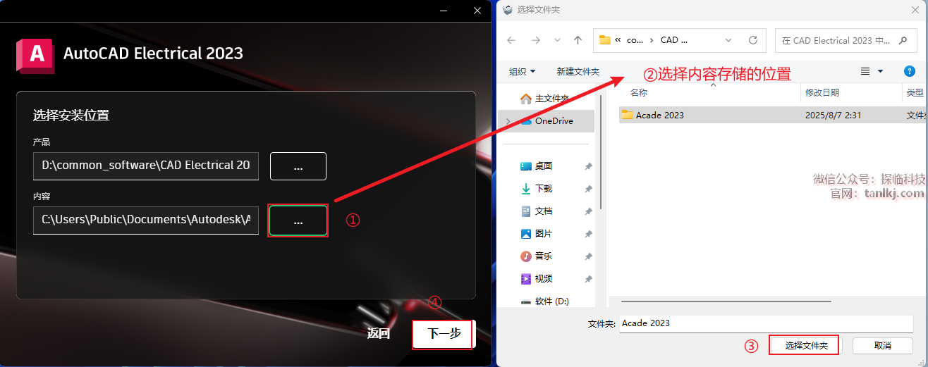Open recent locations dropdown arrow

(557, 40)
